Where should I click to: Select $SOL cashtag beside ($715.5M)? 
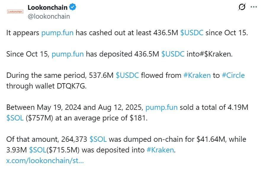(x=38, y=150)
